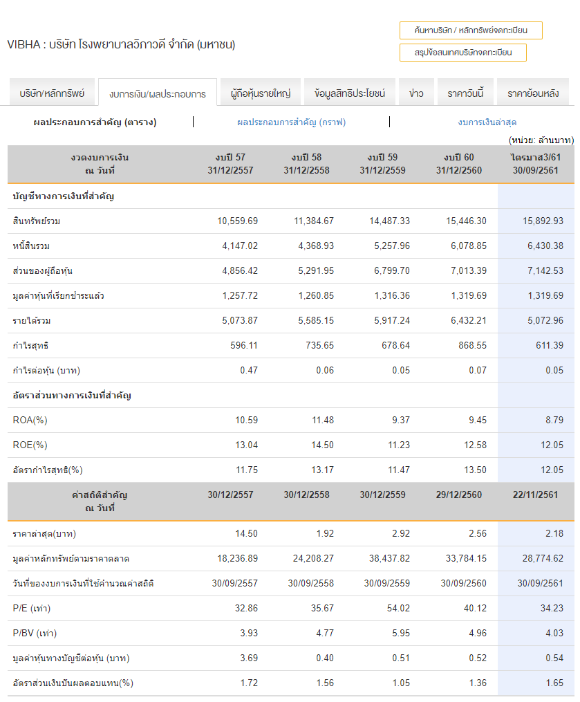The height and width of the screenshot is (702, 580).
Task: Click the ไตรมาส3/61 column header
Action: 536,164
